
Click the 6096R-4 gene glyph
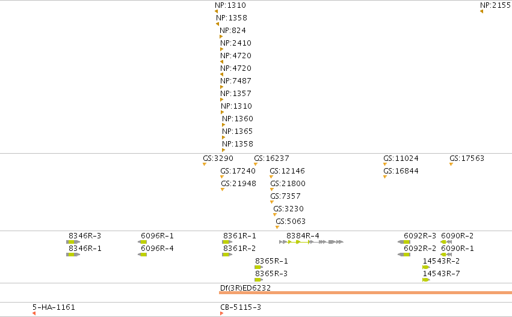click(143, 255)
